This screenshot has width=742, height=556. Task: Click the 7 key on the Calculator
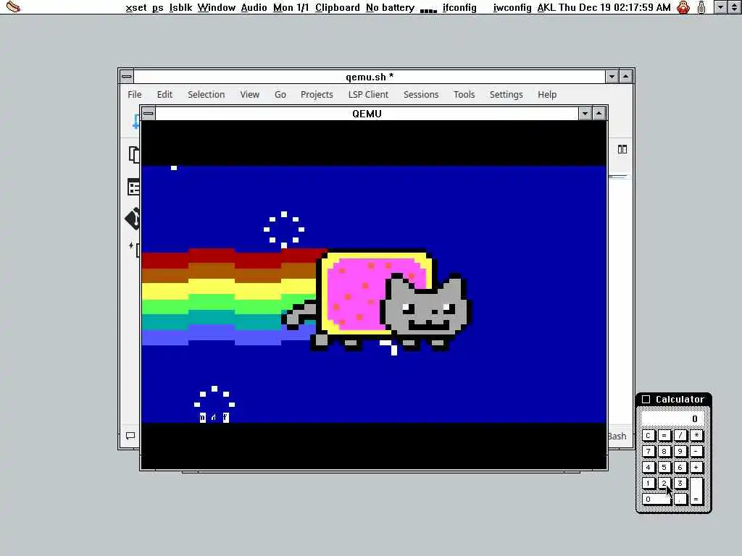click(x=649, y=452)
